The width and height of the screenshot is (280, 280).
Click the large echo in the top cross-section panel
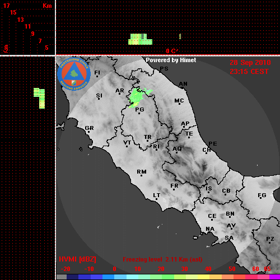[140, 39]
